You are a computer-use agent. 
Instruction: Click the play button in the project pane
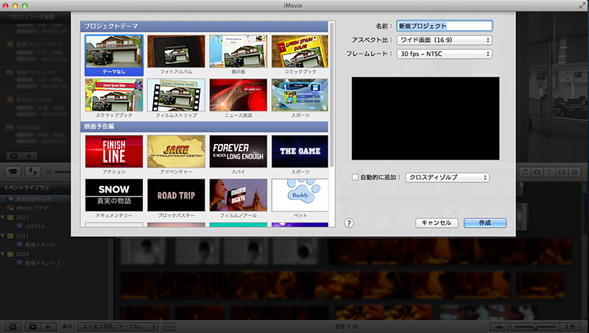coord(29,156)
